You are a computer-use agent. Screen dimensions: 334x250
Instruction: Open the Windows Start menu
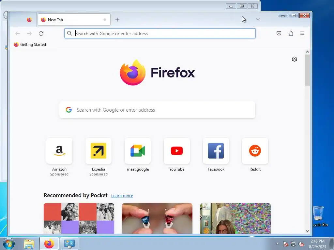(9, 243)
